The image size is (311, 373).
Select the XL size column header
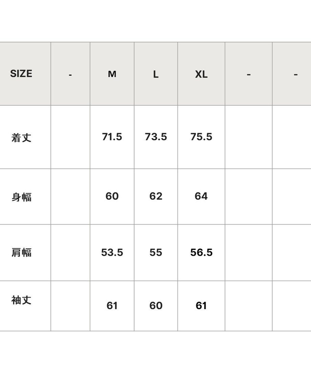(201, 74)
